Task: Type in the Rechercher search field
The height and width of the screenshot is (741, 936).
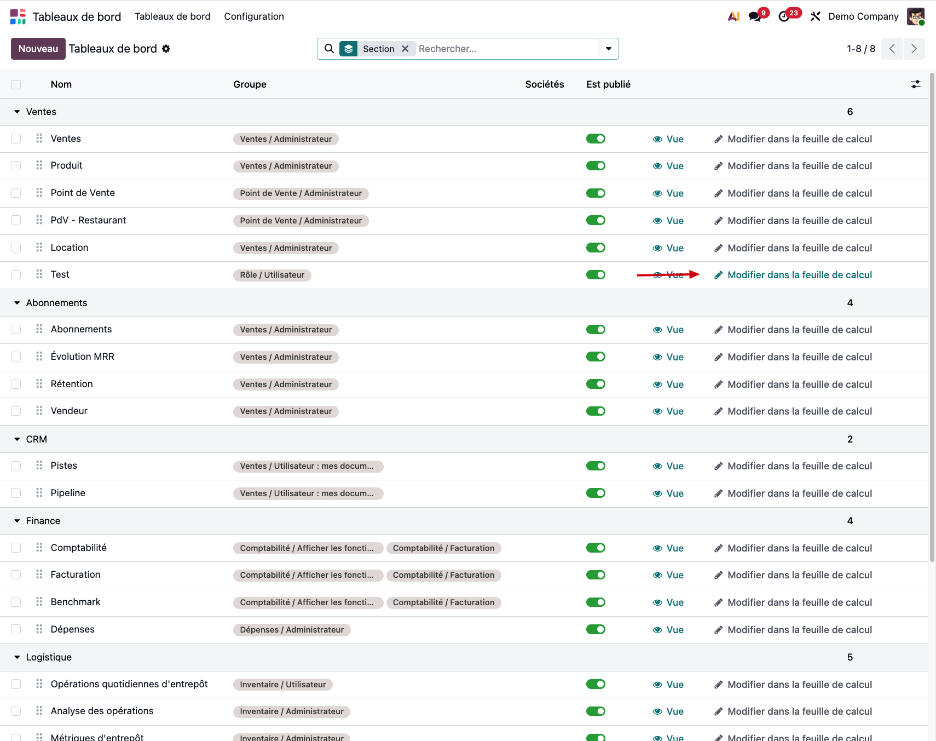Action: (x=506, y=49)
